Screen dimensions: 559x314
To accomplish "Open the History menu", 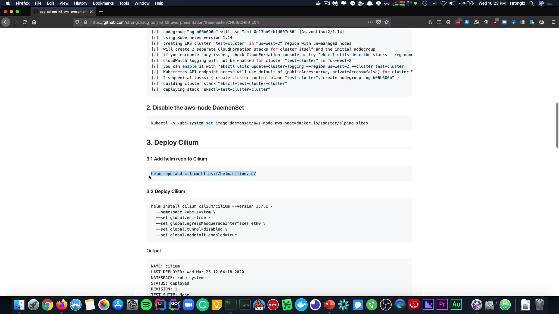I will [x=80, y=3].
